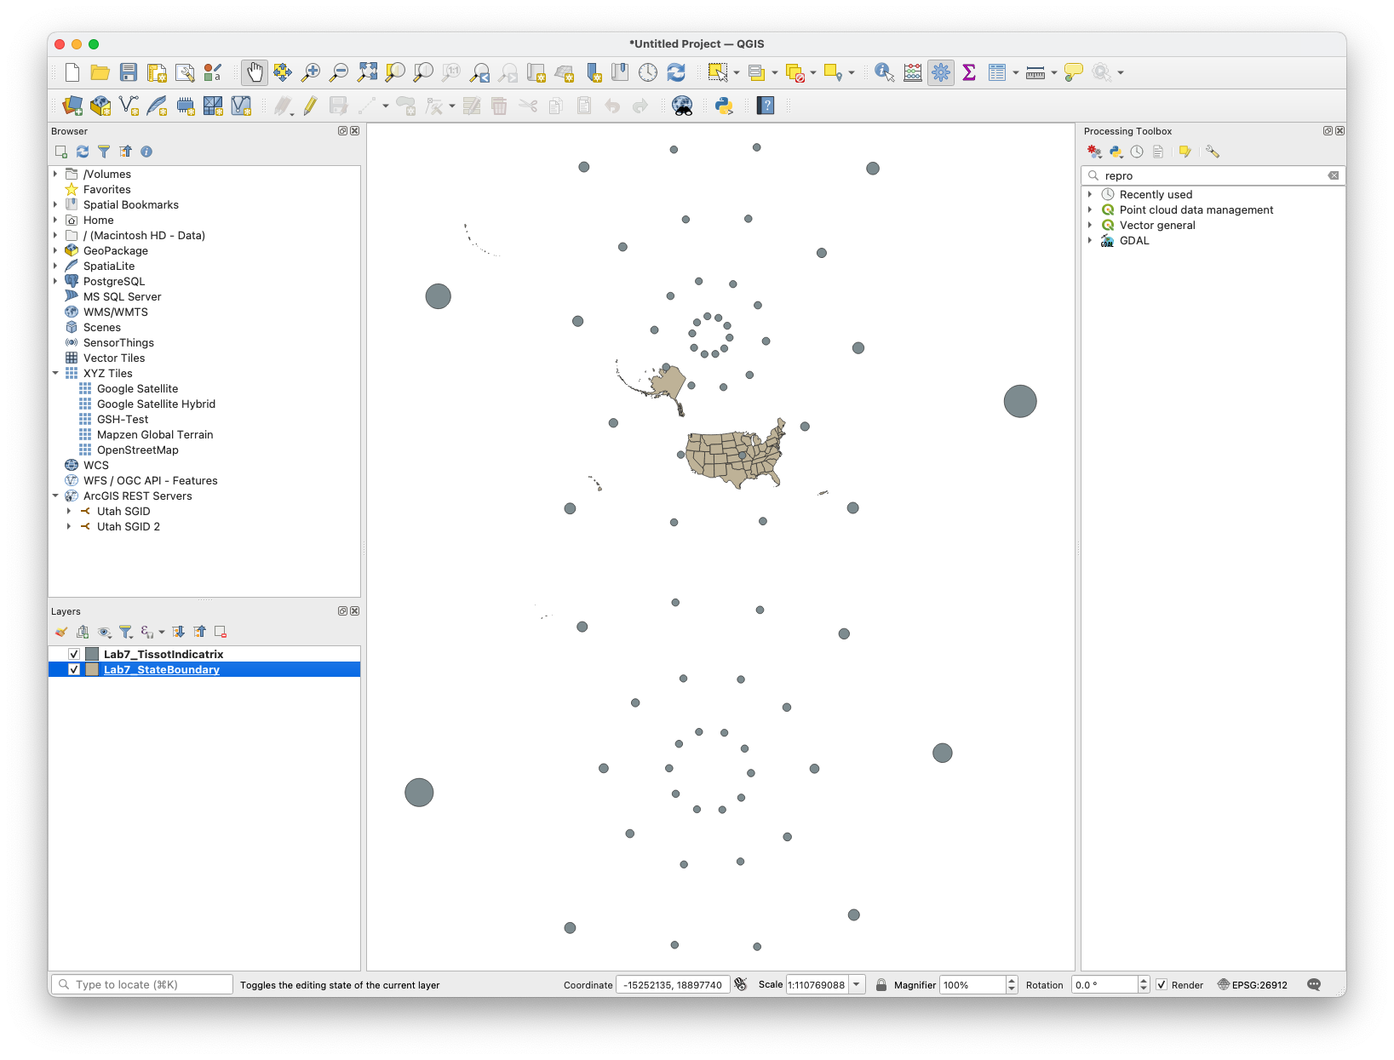Toggle visibility of Lab7_StateBoundary layer
1394x1060 pixels.
[x=74, y=669]
